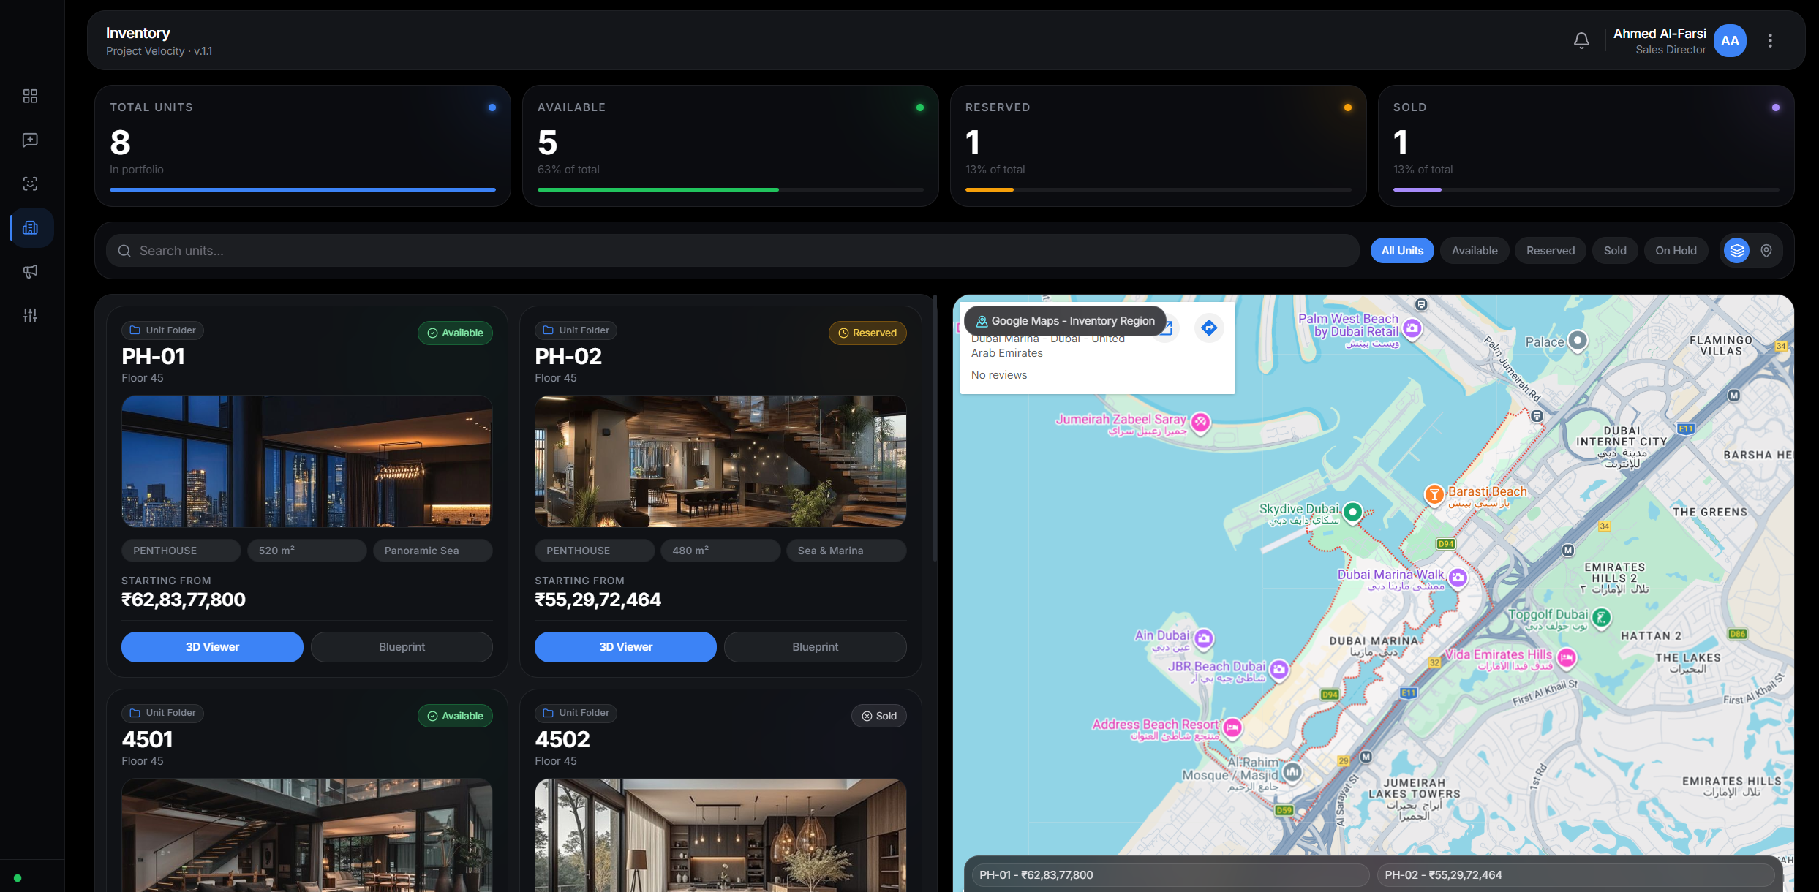This screenshot has width=1819, height=892.
Task: Click the Topgolf Dubai map marker
Action: [x=1601, y=618]
